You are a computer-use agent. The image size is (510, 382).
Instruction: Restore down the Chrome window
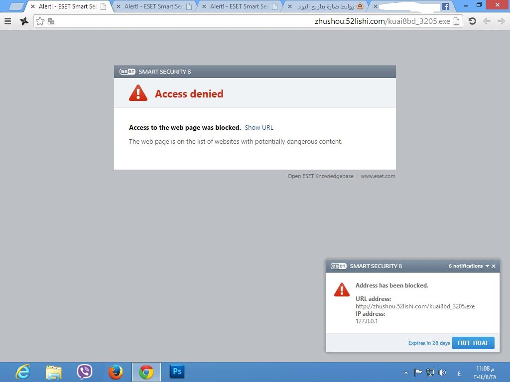click(x=479, y=5)
